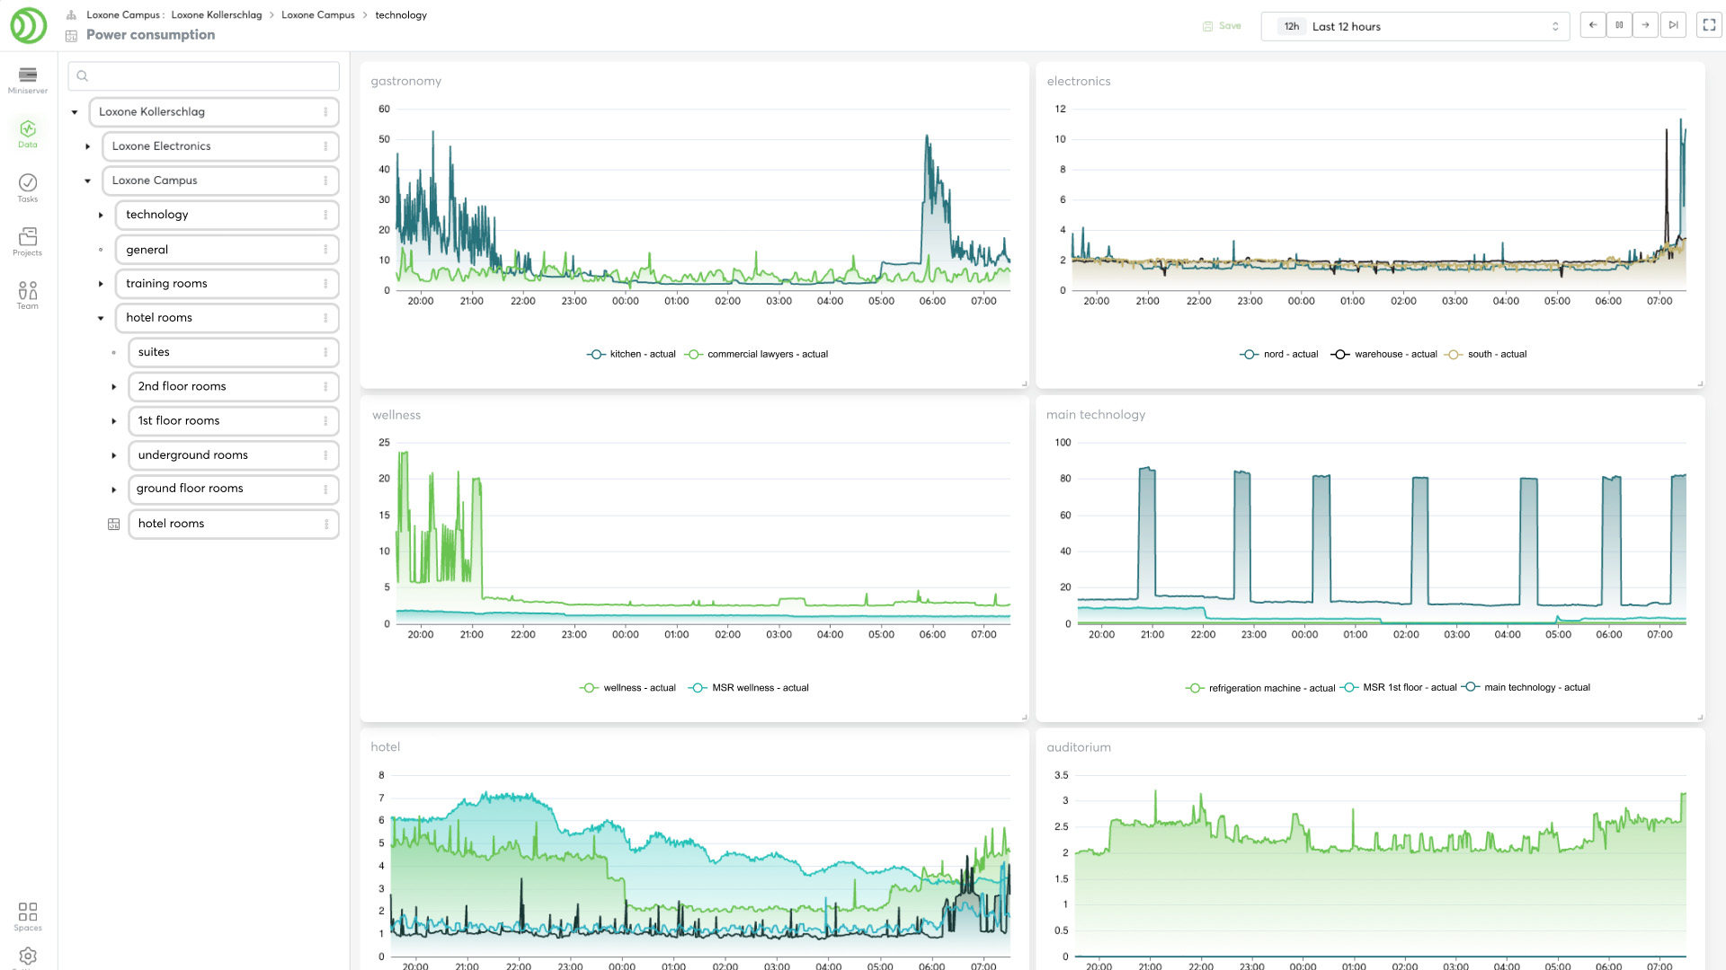The height and width of the screenshot is (970, 1726).
Task: Toggle refrigeration machine - actual legend swatch
Action: point(1195,688)
